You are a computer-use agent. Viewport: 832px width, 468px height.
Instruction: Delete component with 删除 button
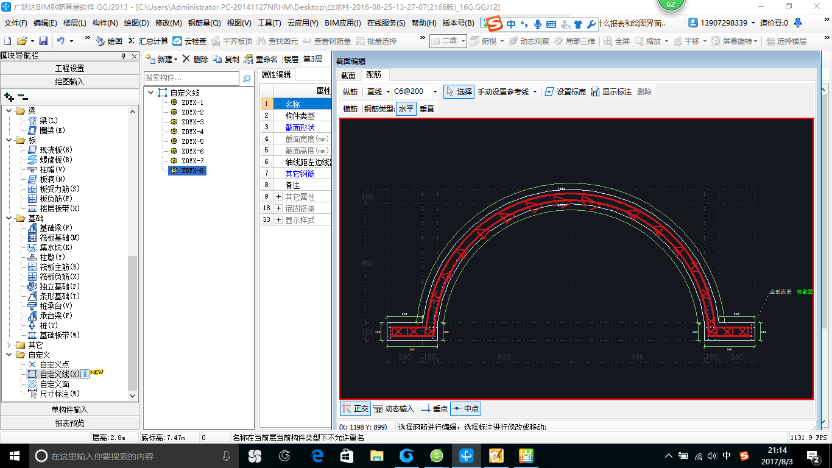(196, 59)
